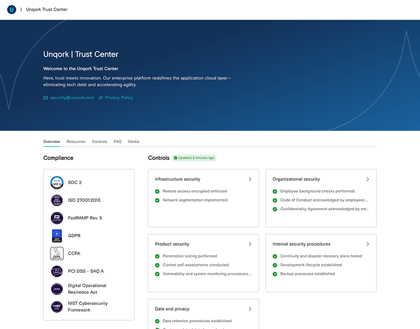Open Internal security procedures chevron
The image size is (420, 329).
[367, 244]
